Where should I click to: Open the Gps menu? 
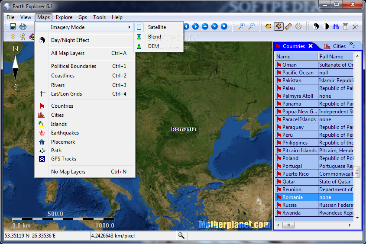tap(83, 17)
